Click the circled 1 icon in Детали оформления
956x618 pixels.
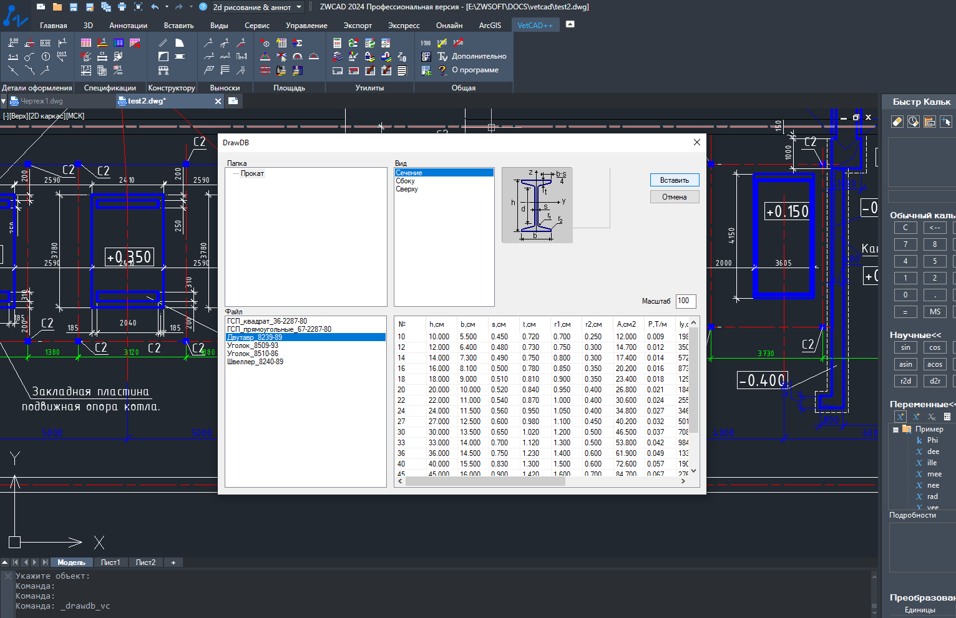46,57
